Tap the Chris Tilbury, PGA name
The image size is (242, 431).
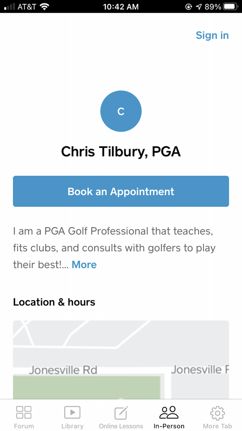[121, 151]
